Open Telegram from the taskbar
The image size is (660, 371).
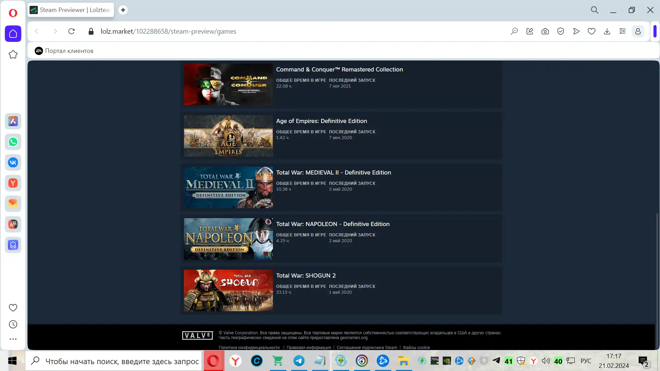click(x=299, y=361)
